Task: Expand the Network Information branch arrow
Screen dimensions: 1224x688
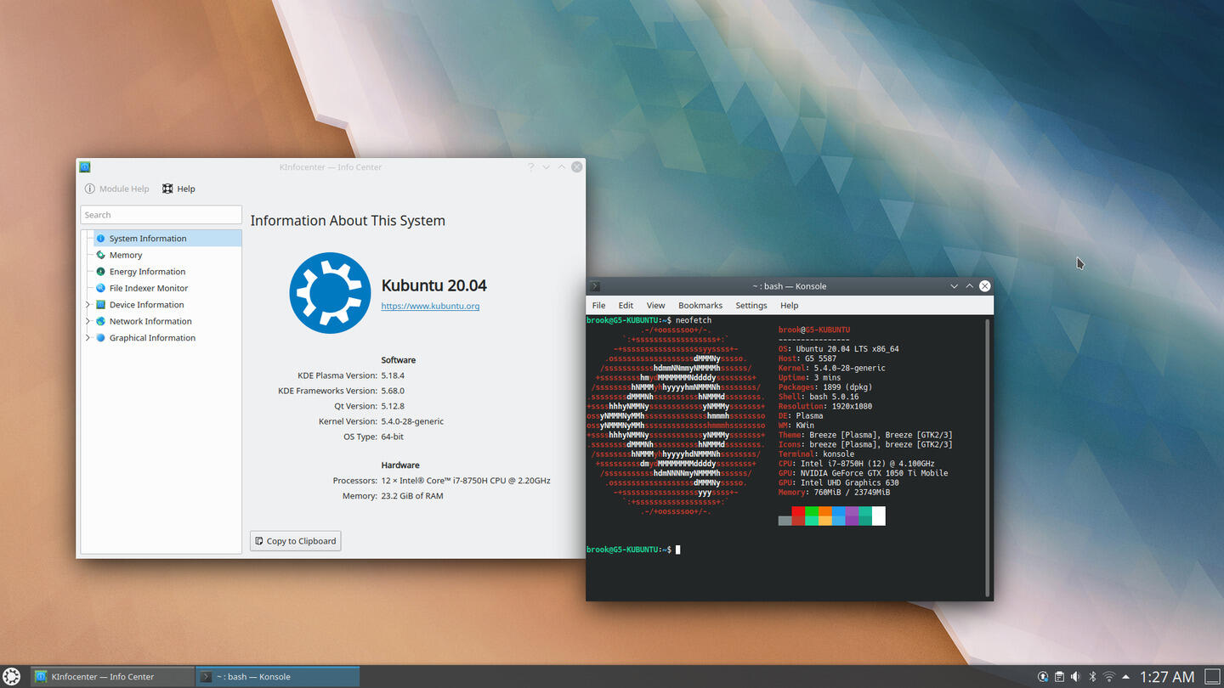Action: click(87, 321)
